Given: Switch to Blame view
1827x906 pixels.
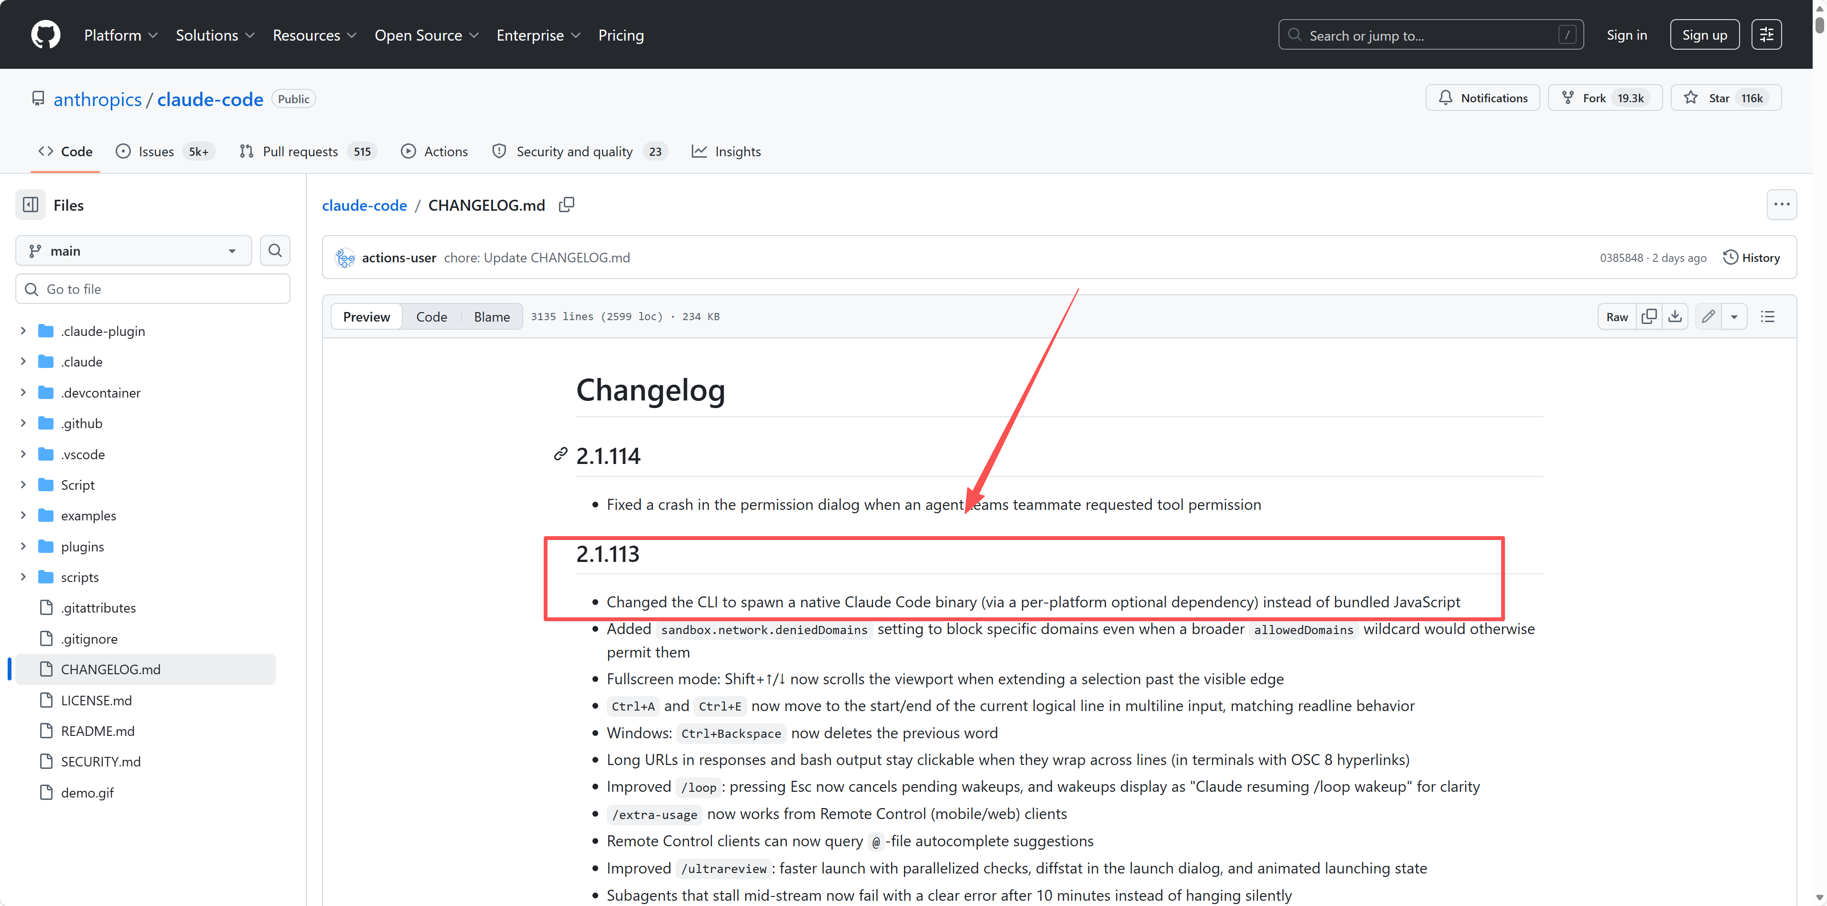Looking at the screenshot, I should (492, 316).
